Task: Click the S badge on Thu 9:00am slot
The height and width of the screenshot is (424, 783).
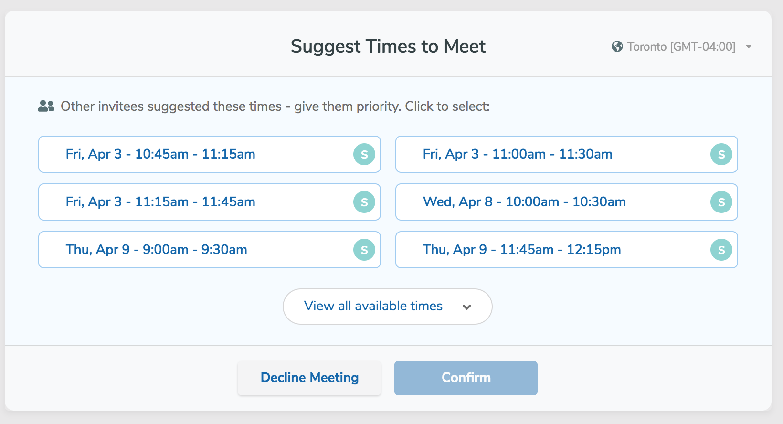Action: [x=364, y=249]
